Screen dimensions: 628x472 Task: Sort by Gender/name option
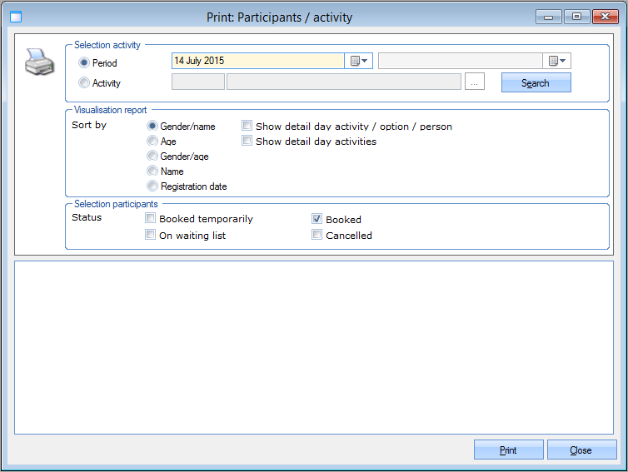pos(152,127)
